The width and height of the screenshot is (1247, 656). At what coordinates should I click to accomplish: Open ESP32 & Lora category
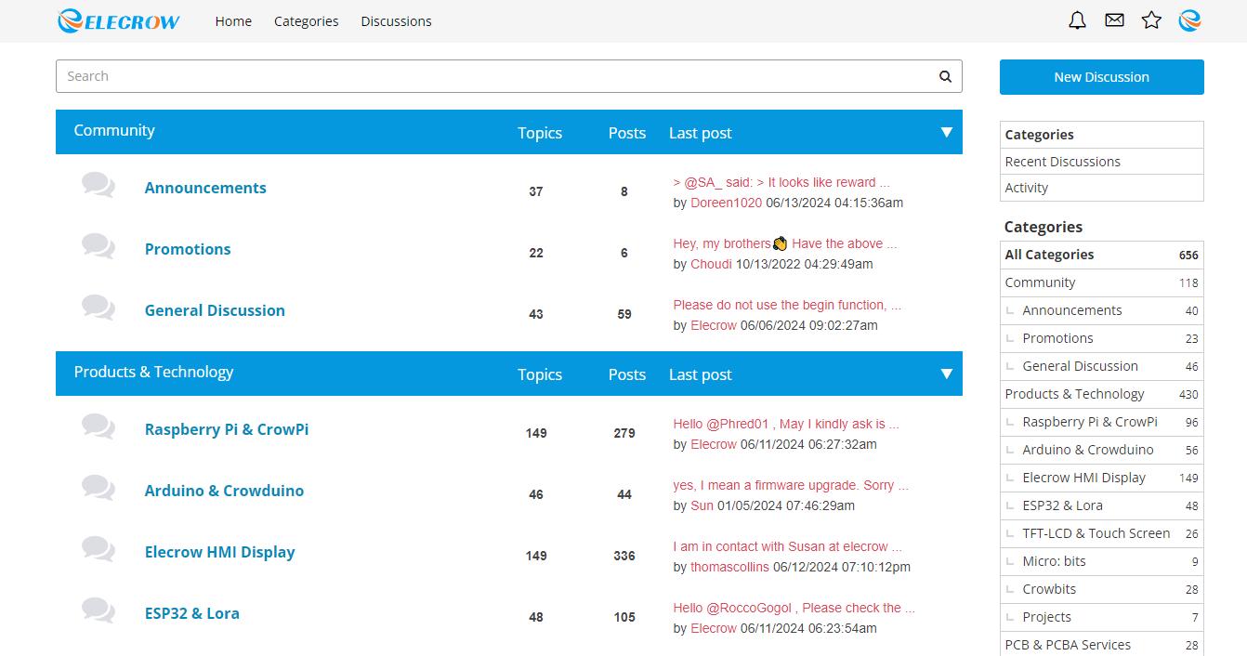click(192, 613)
